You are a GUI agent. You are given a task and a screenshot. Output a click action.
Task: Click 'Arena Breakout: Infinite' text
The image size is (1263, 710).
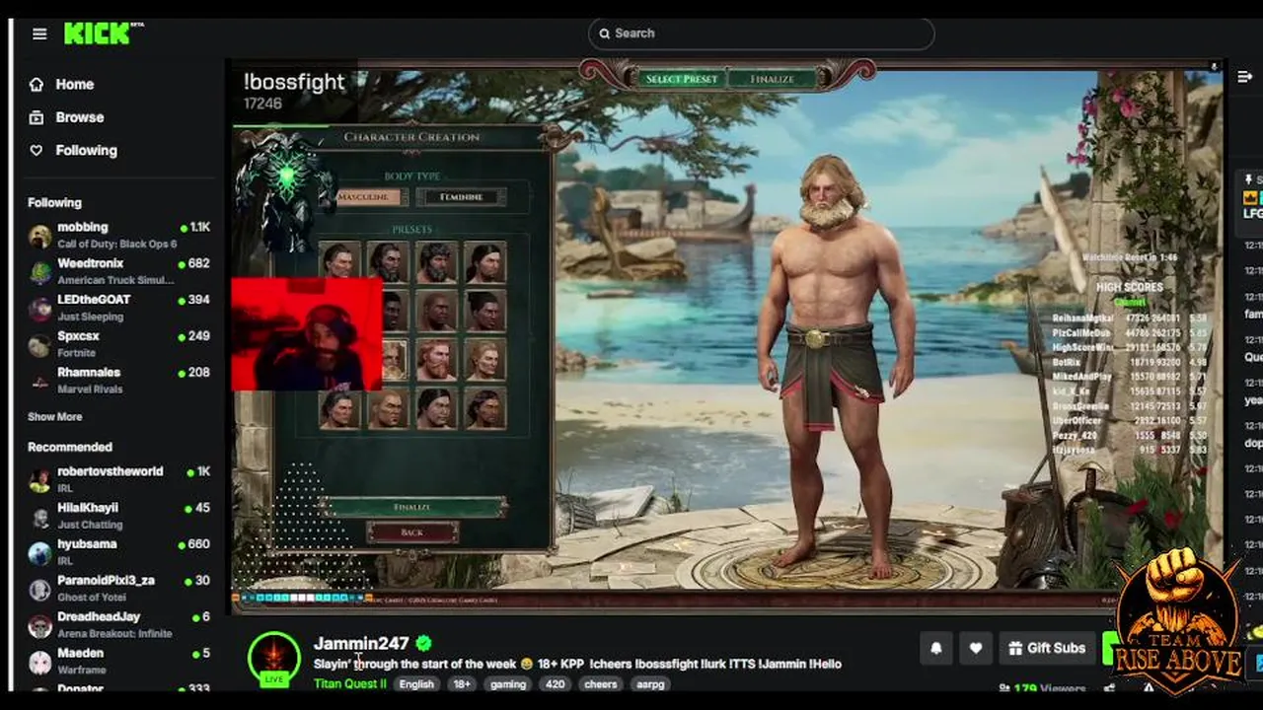114,634
